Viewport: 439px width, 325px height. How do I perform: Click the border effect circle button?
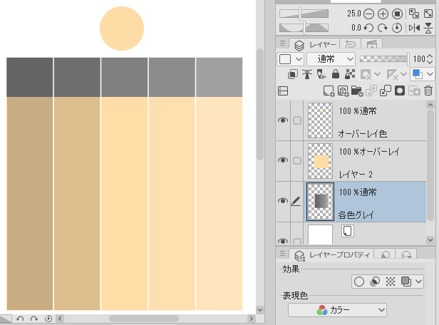(x=360, y=282)
